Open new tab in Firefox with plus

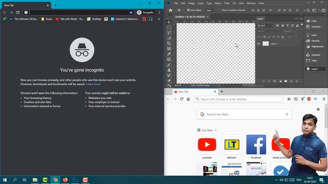tap(222, 91)
